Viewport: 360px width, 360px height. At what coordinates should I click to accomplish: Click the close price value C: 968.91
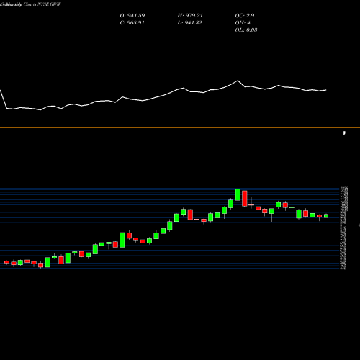point(132,23)
